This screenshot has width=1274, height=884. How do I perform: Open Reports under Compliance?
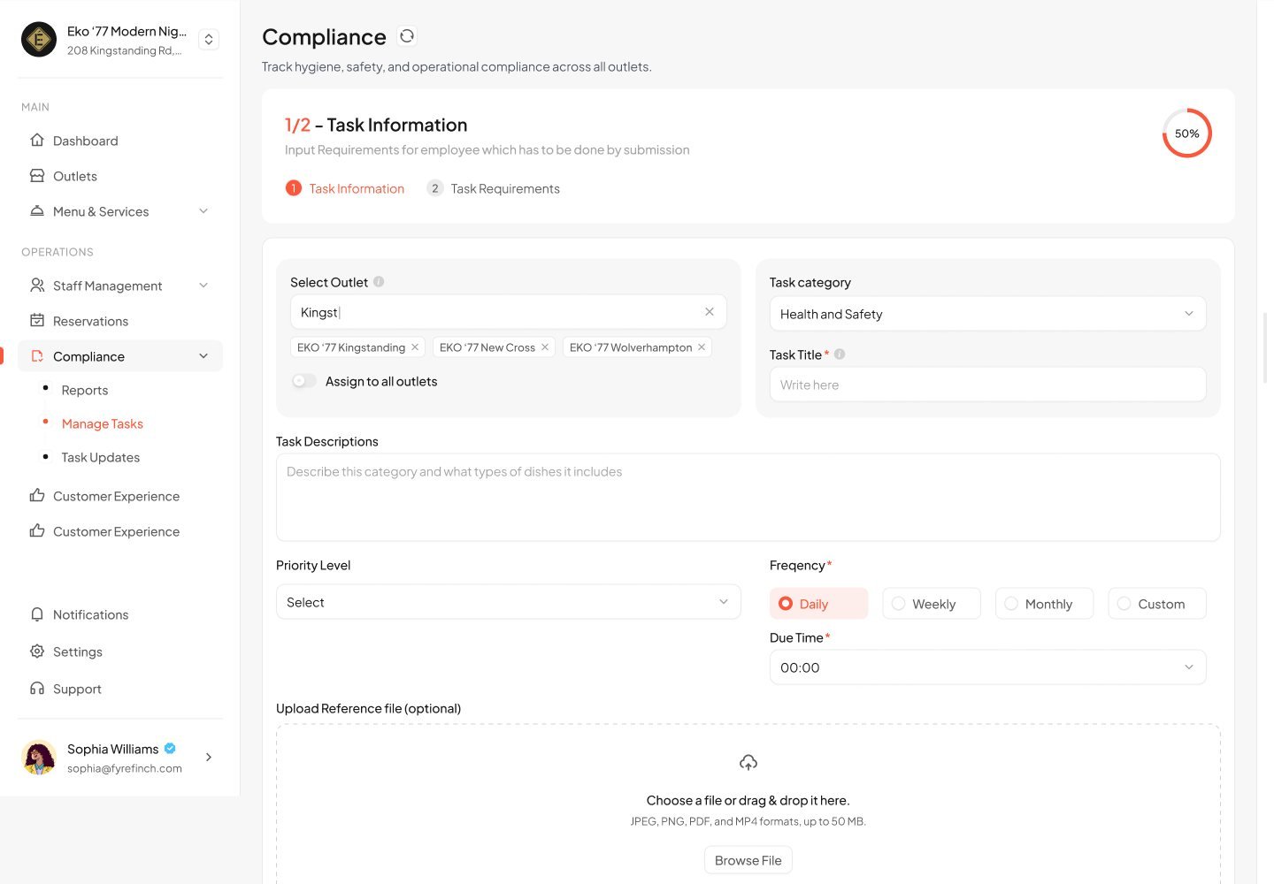point(85,390)
